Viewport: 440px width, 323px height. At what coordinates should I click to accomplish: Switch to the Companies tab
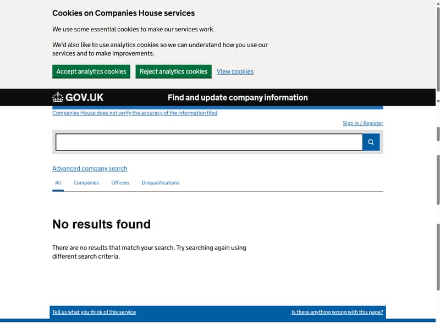pos(86,183)
